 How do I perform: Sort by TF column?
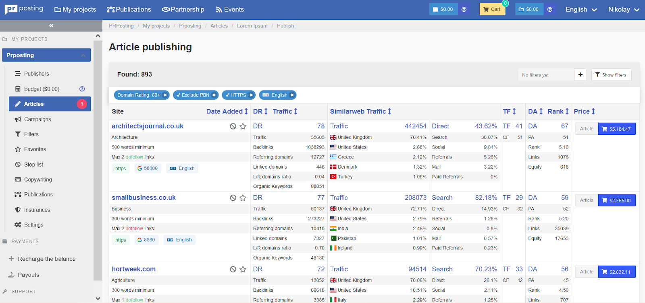point(510,111)
